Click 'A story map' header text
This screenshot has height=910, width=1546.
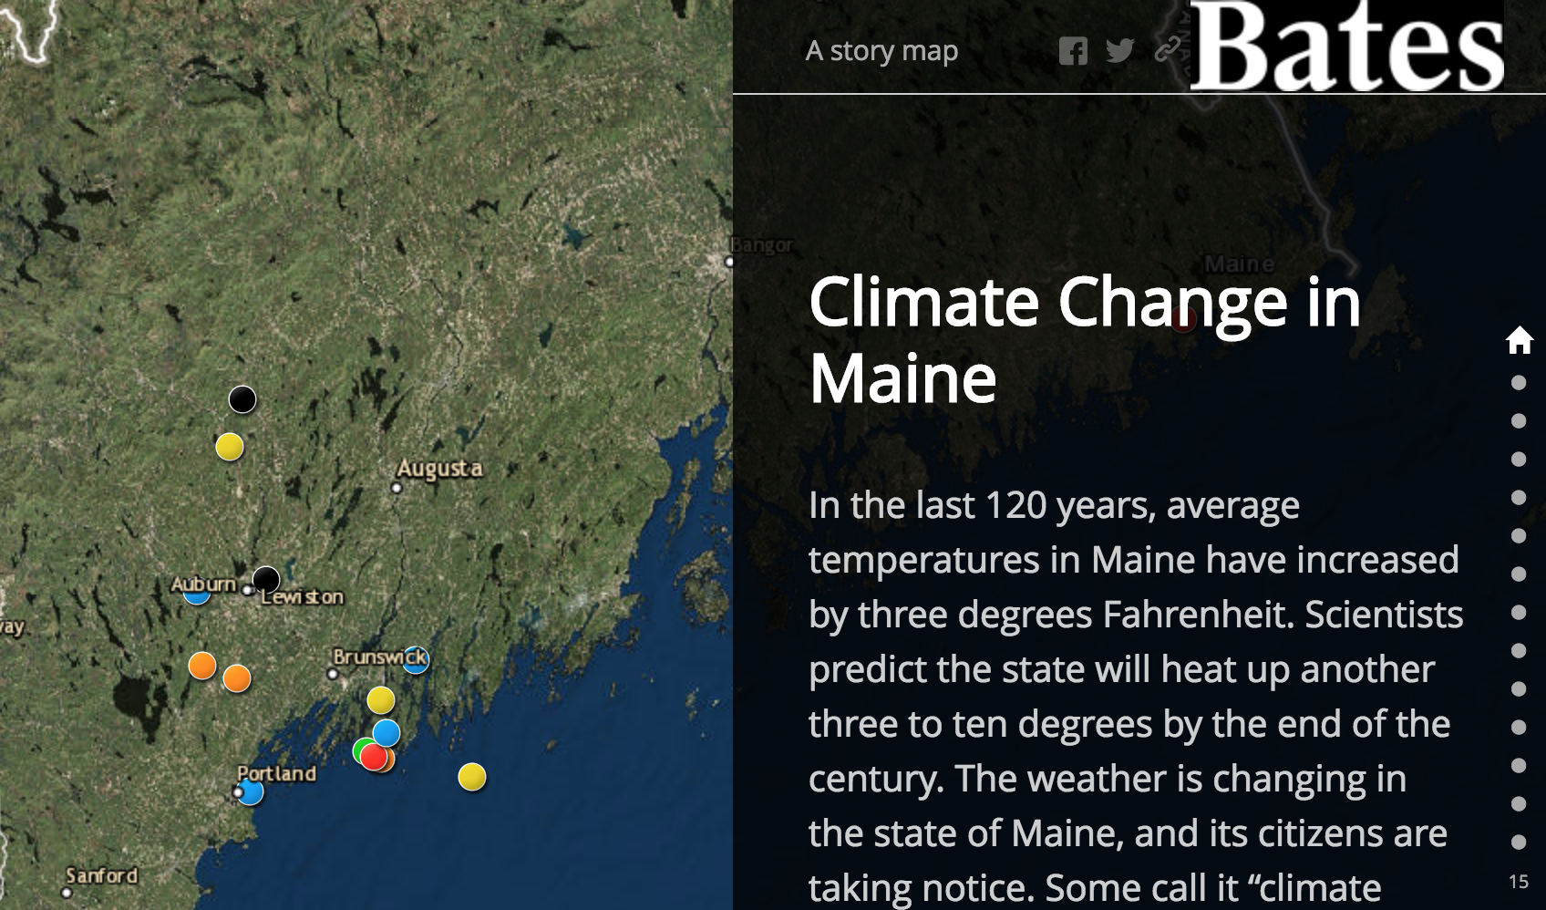click(881, 51)
